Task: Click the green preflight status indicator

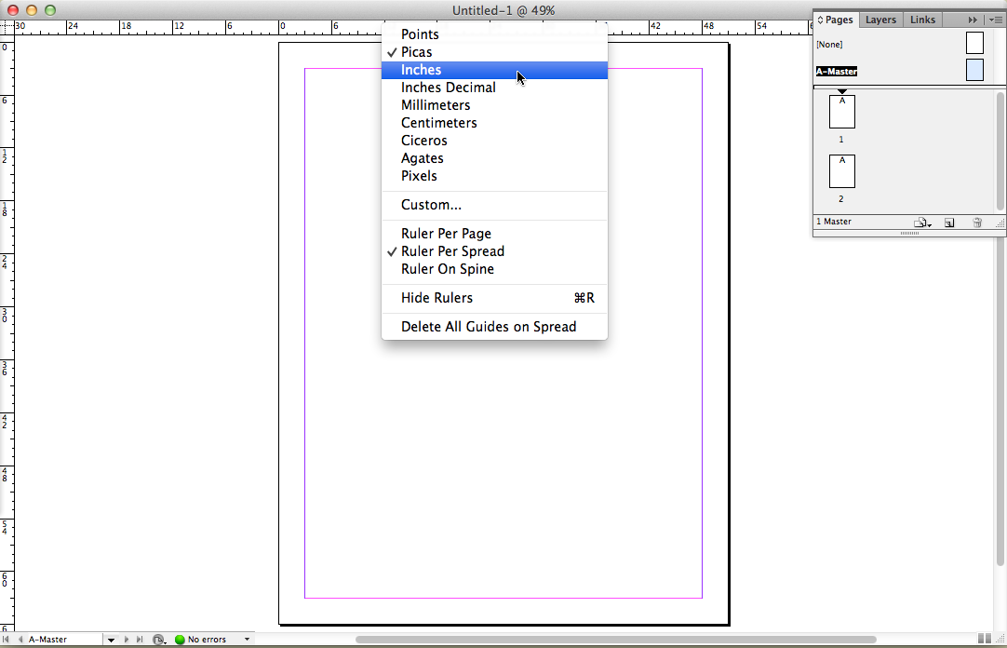Action: [181, 640]
